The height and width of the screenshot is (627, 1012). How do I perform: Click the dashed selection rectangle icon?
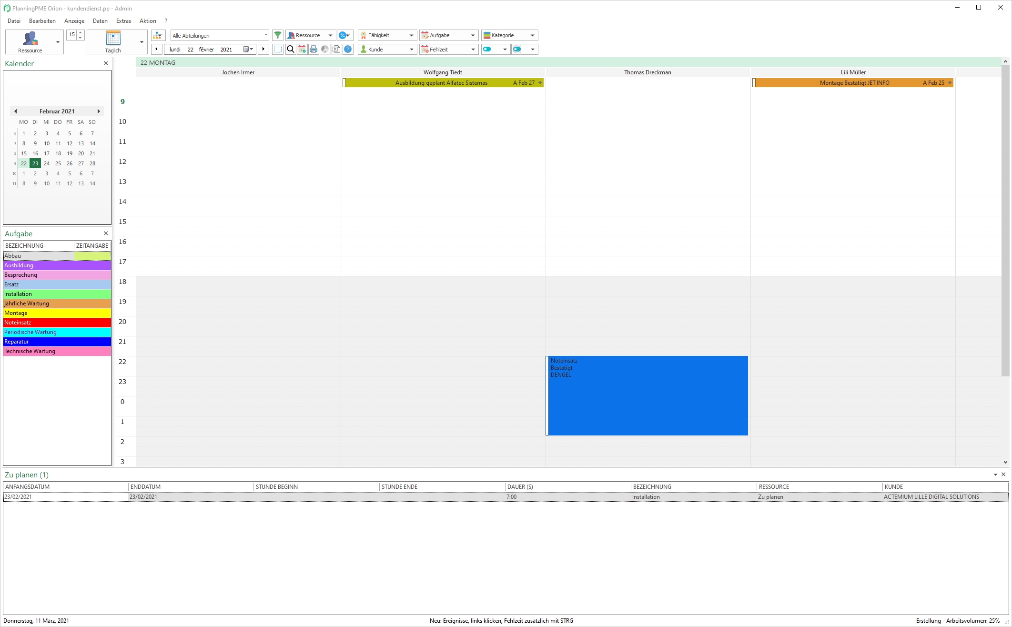pos(278,49)
